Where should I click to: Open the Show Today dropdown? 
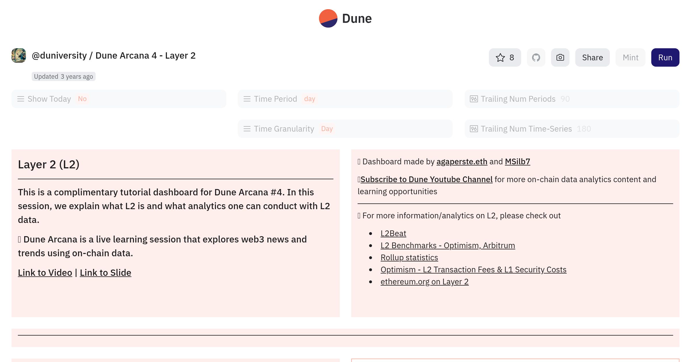(119, 99)
